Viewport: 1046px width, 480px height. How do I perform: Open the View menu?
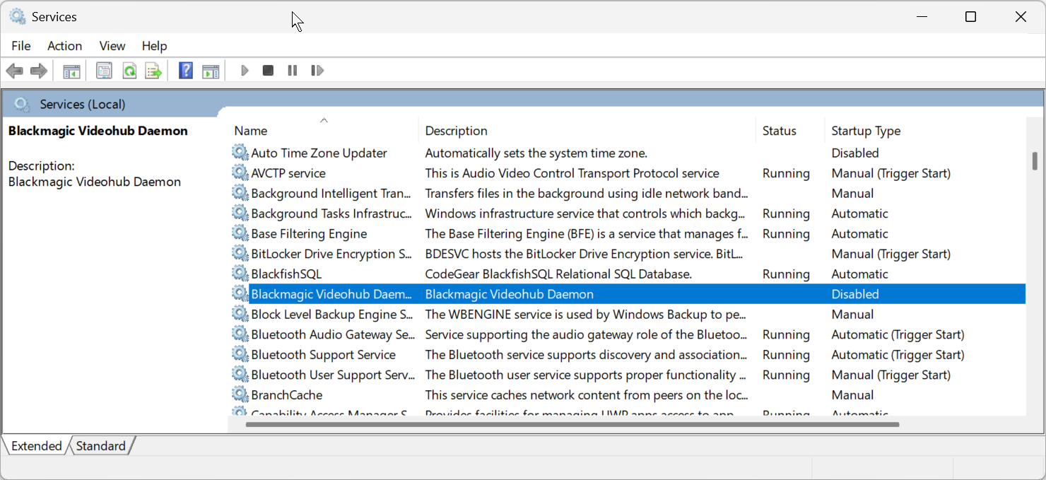coord(112,46)
